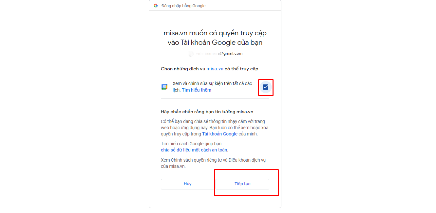Viewport: 436px width, 213px height.
Task: Click the Google "G" logo in header
Action: pyautogui.click(x=156, y=6)
